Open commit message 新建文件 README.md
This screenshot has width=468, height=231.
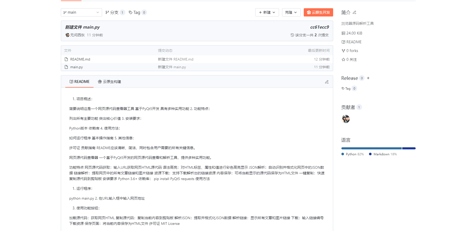click(176, 59)
